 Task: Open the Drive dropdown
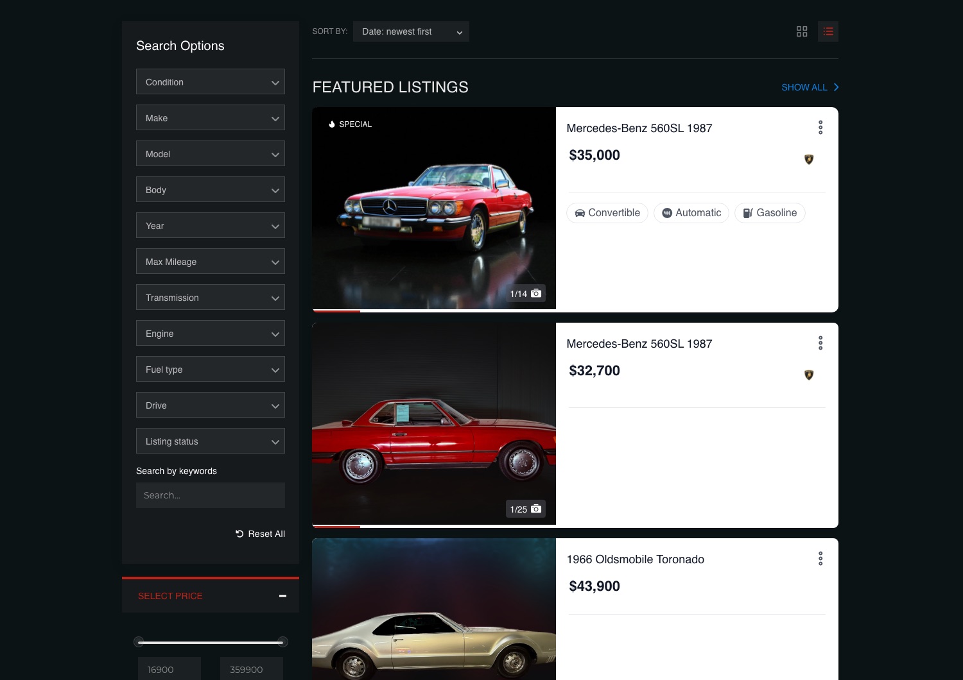coord(211,405)
